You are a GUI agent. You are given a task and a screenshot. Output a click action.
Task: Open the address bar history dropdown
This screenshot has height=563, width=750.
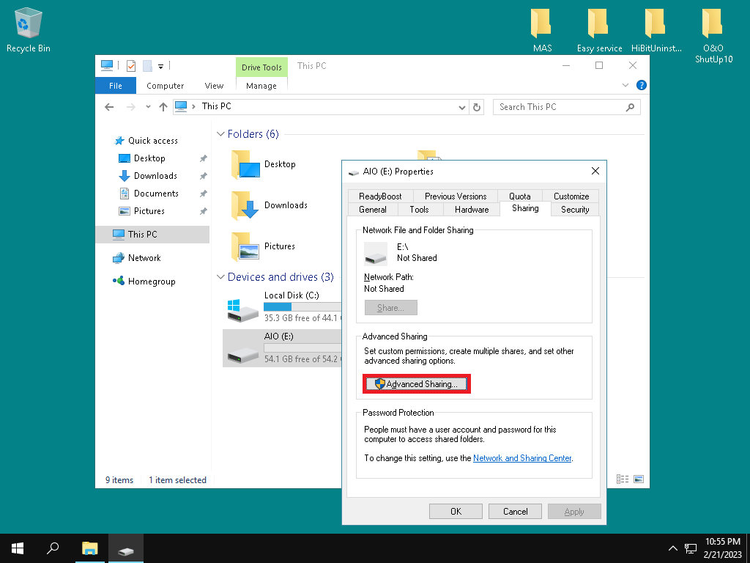(x=462, y=107)
